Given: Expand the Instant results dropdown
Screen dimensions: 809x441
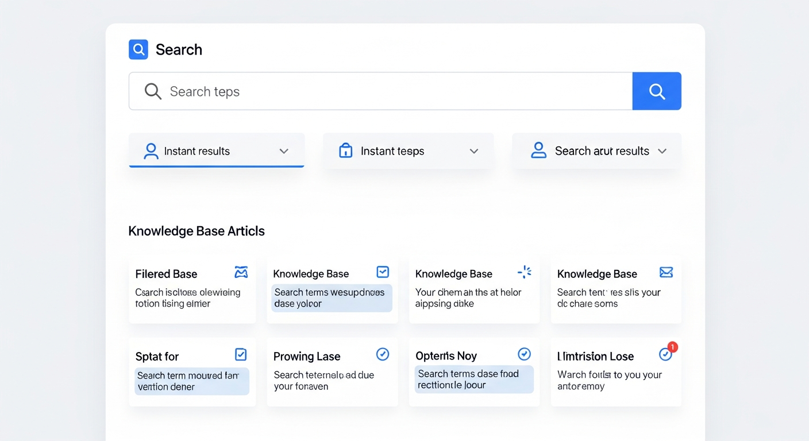Looking at the screenshot, I should click(283, 150).
